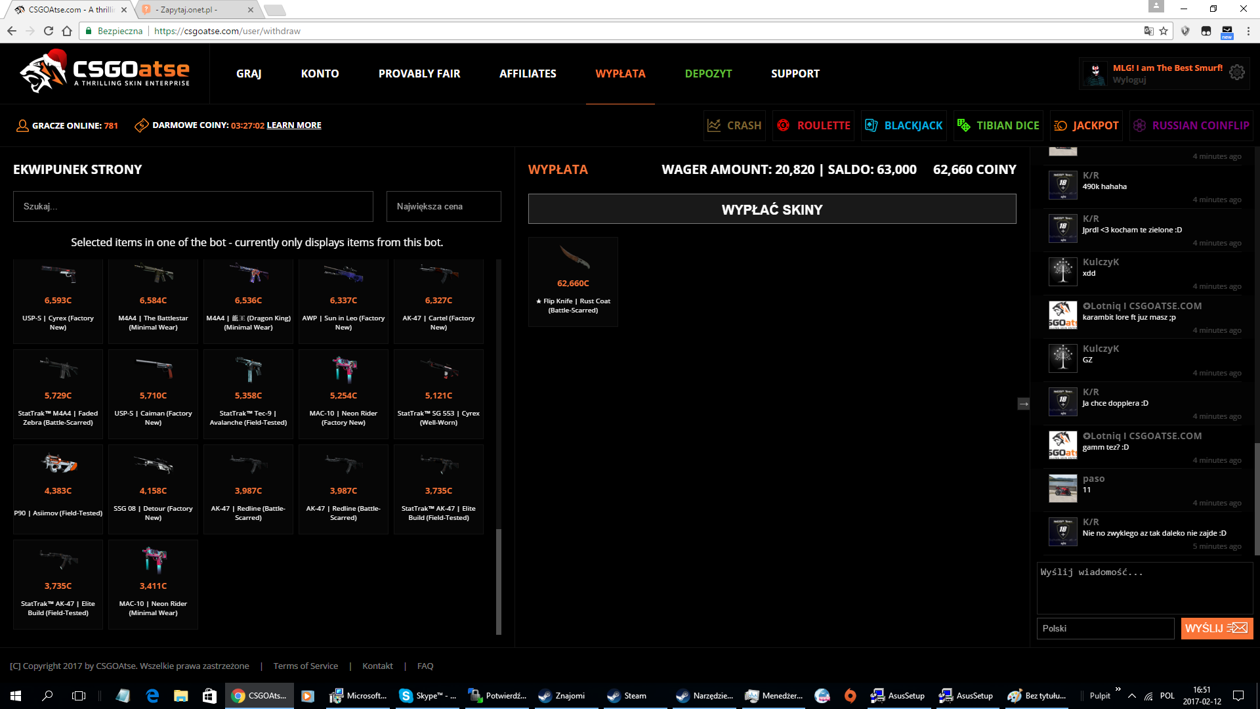Bookmark this page with the star icon
Screen dimensions: 1260x709
pos(1164,31)
